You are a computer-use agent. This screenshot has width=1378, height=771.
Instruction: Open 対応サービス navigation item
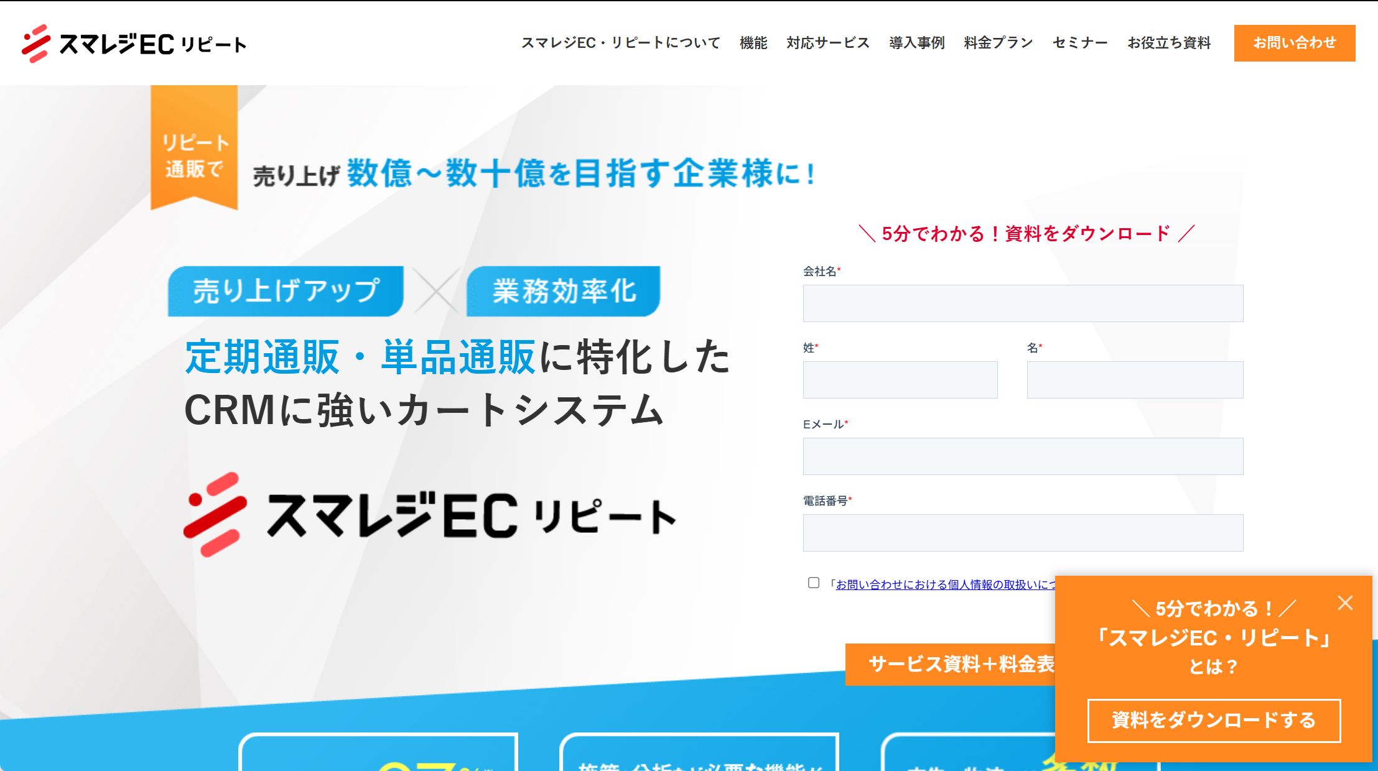tap(827, 43)
